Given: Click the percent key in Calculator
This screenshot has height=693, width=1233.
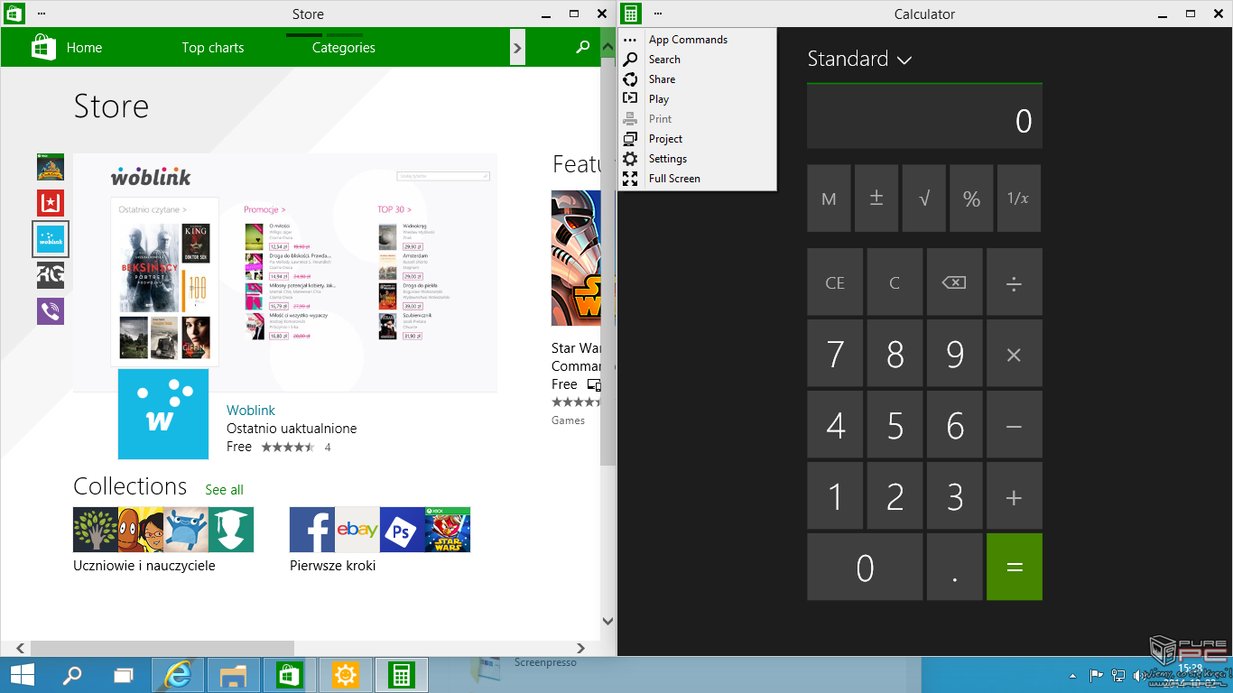Looking at the screenshot, I should (971, 199).
